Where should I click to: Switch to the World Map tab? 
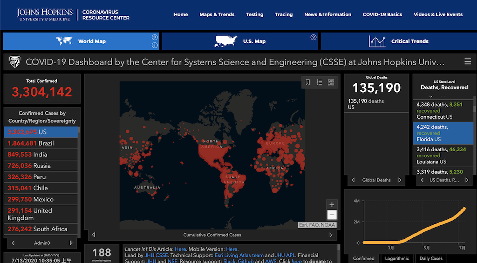(x=81, y=41)
